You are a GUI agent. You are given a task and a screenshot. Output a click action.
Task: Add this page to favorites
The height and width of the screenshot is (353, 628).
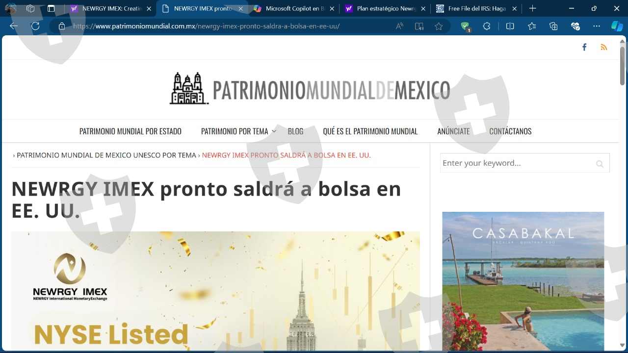(x=439, y=26)
